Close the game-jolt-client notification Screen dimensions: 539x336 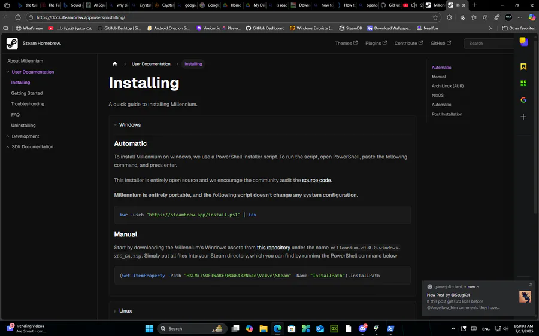(531, 285)
